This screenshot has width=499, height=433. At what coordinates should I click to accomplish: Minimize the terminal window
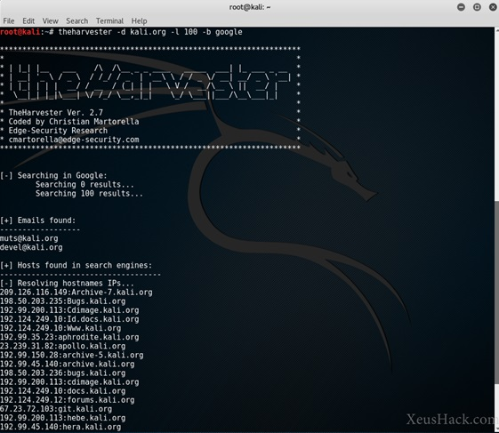461,7
